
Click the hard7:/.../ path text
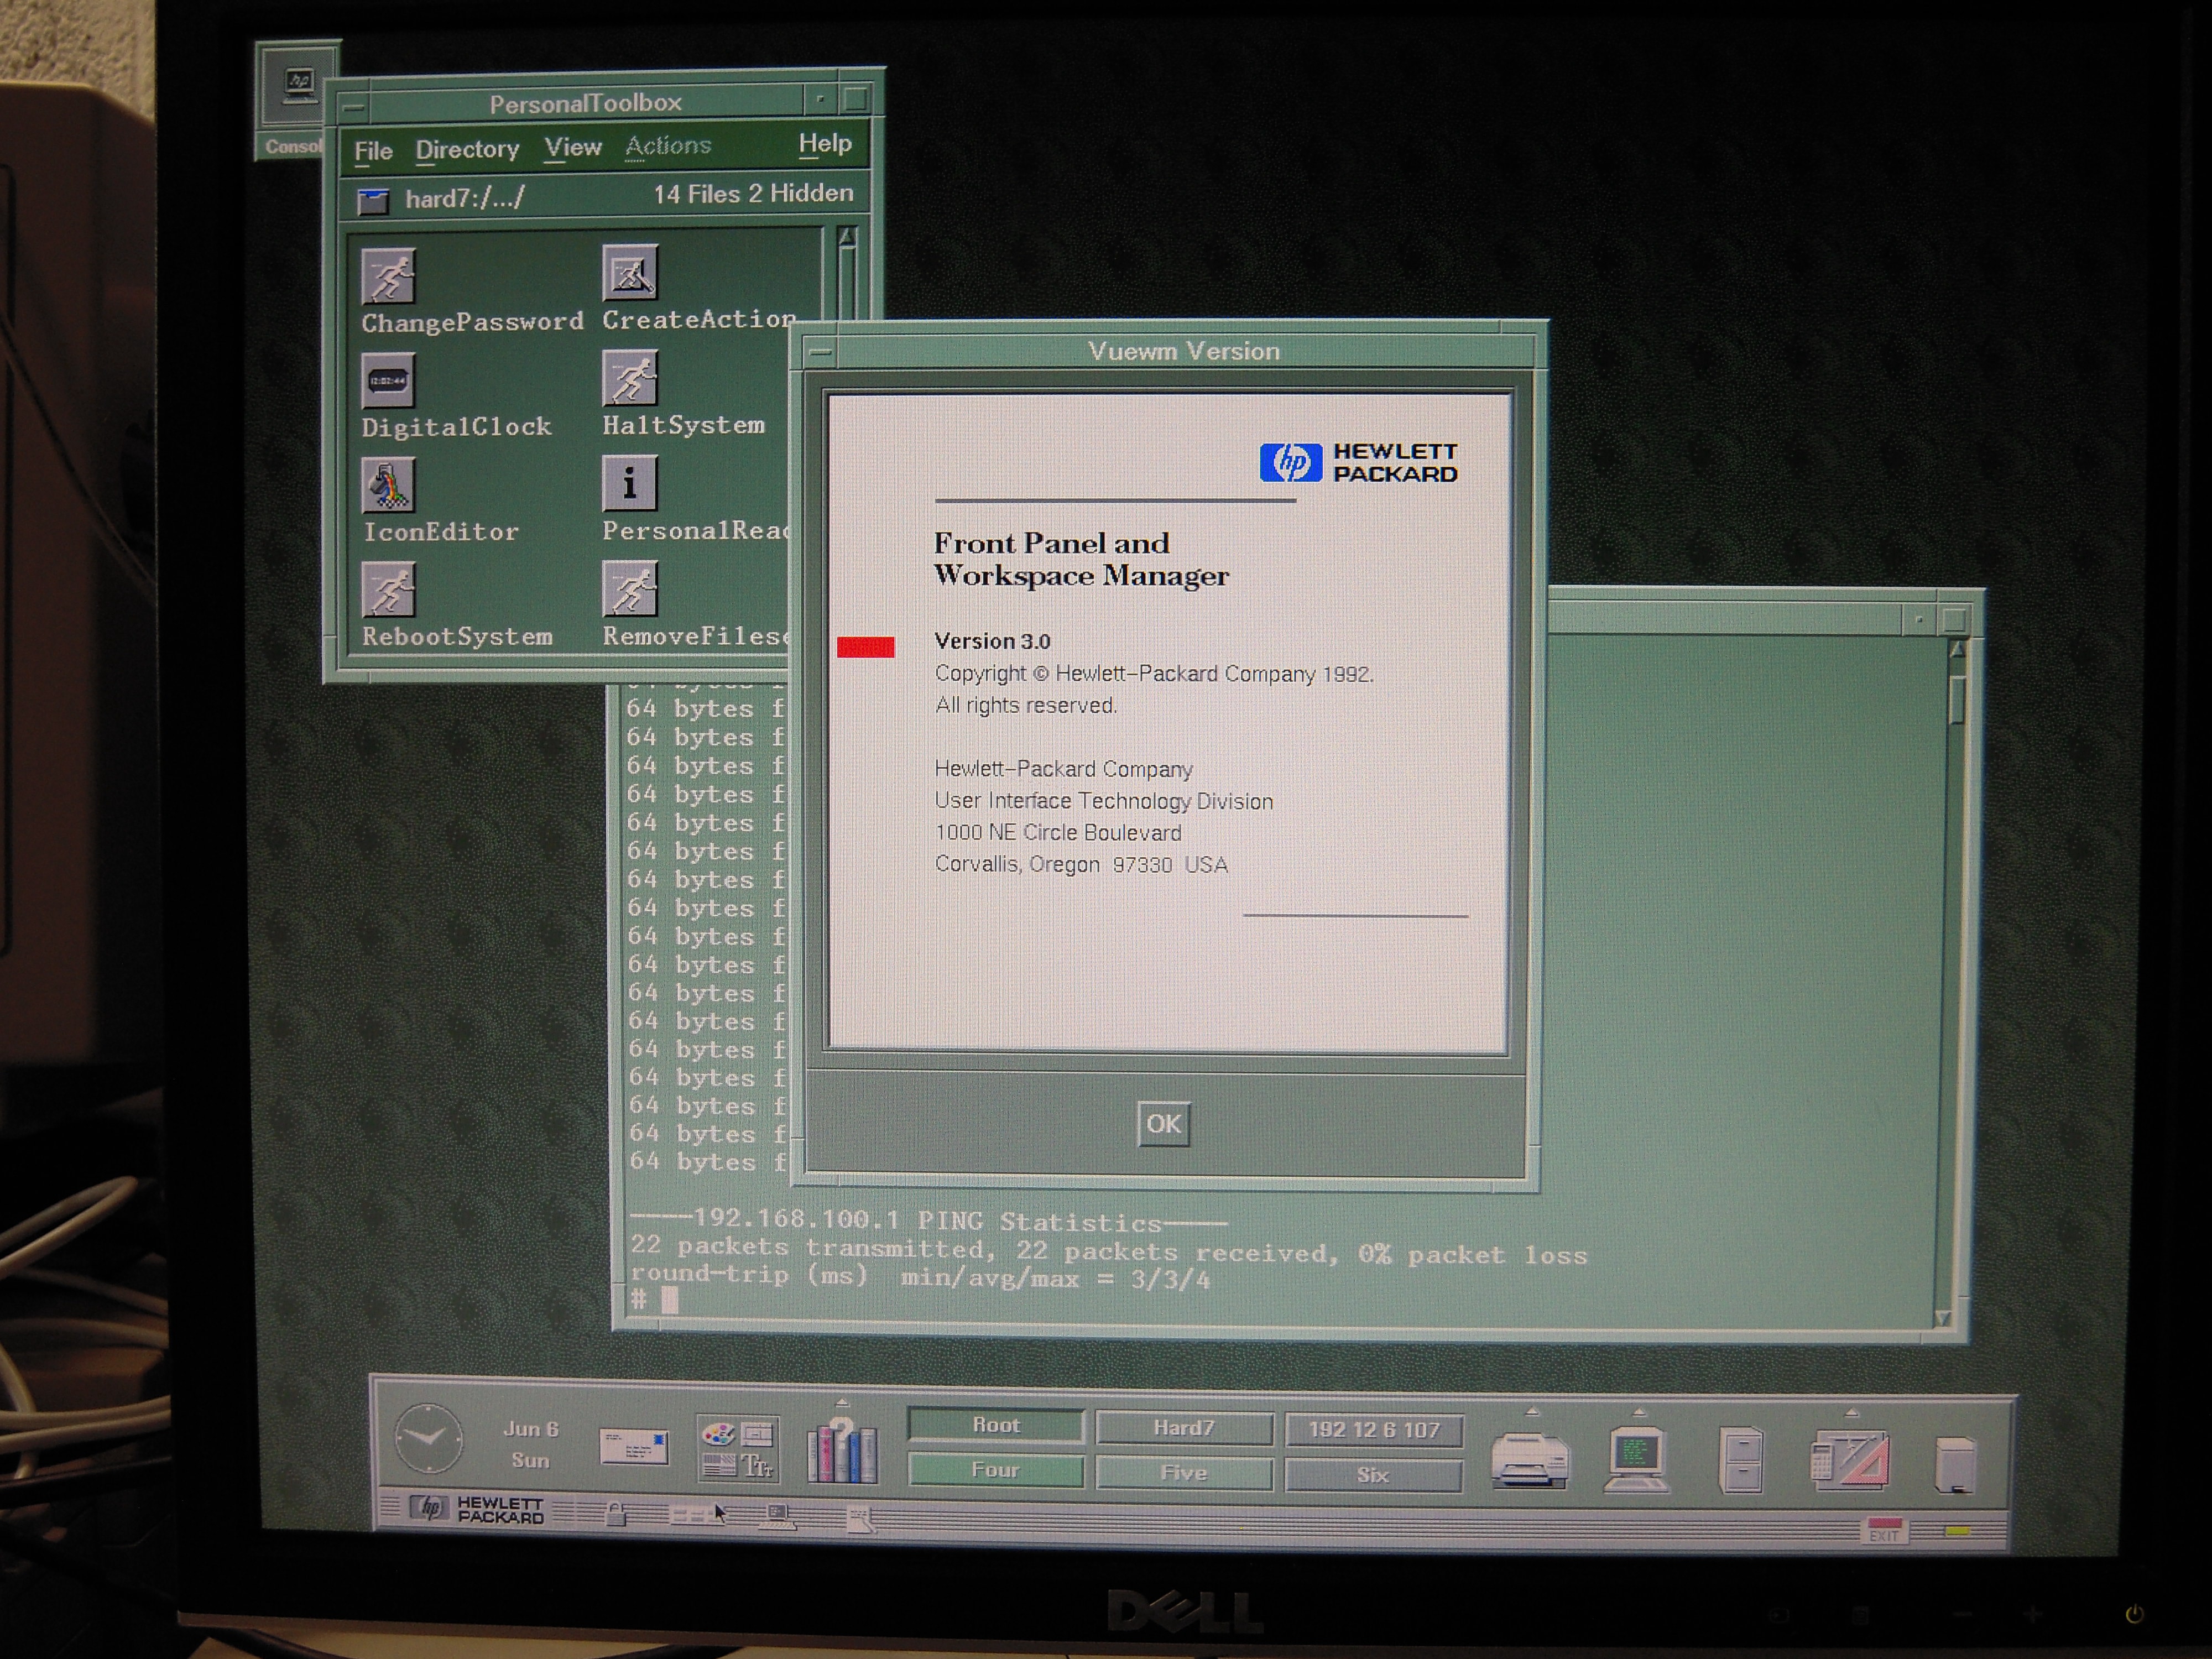point(464,199)
